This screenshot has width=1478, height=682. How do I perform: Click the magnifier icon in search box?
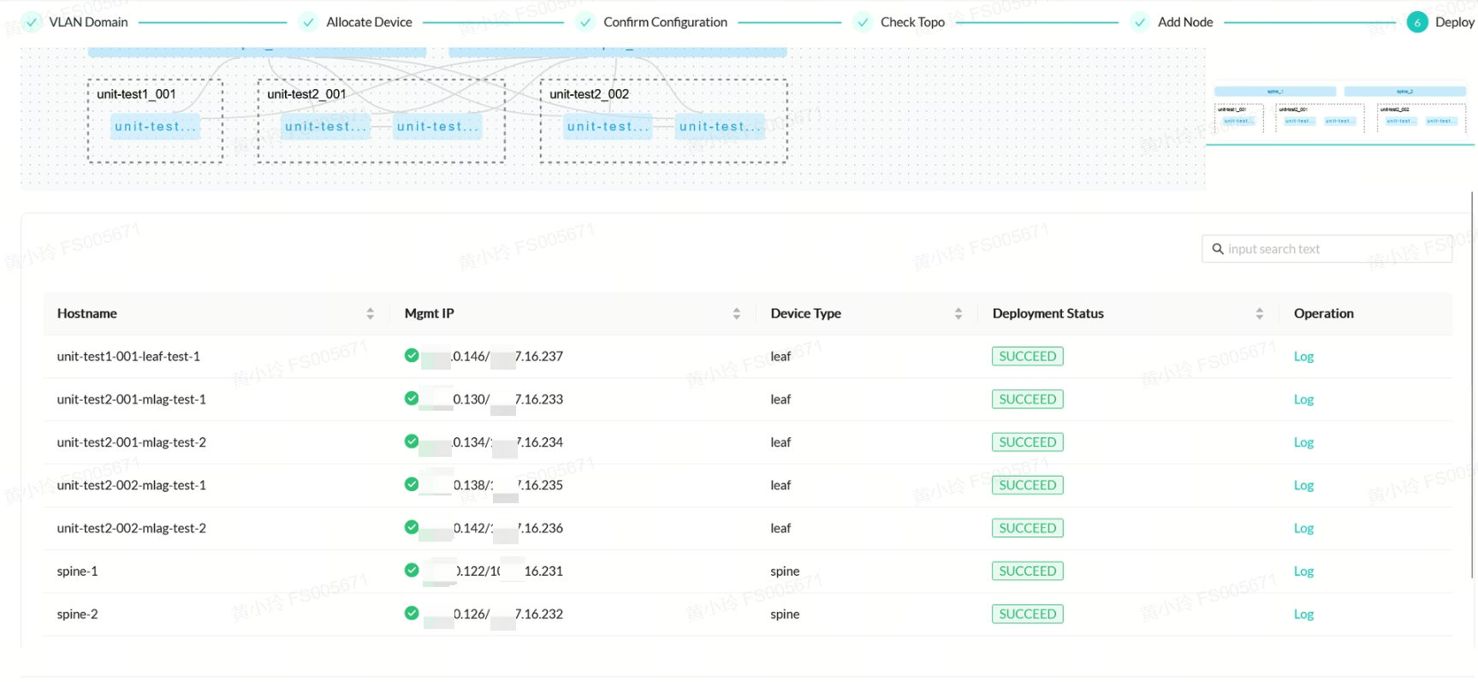[1217, 249]
